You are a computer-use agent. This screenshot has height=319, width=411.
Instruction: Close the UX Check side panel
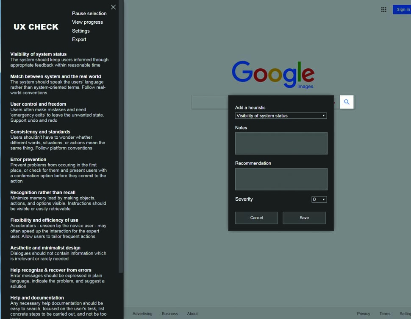click(113, 7)
